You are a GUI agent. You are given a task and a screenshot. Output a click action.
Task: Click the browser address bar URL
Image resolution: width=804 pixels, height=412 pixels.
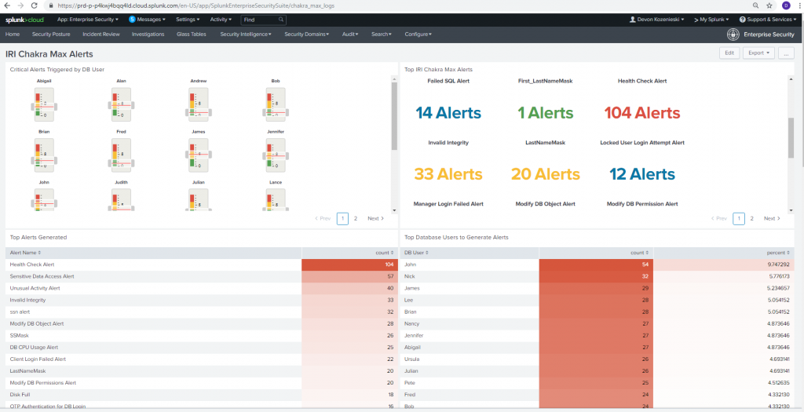[x=196, y=5]
